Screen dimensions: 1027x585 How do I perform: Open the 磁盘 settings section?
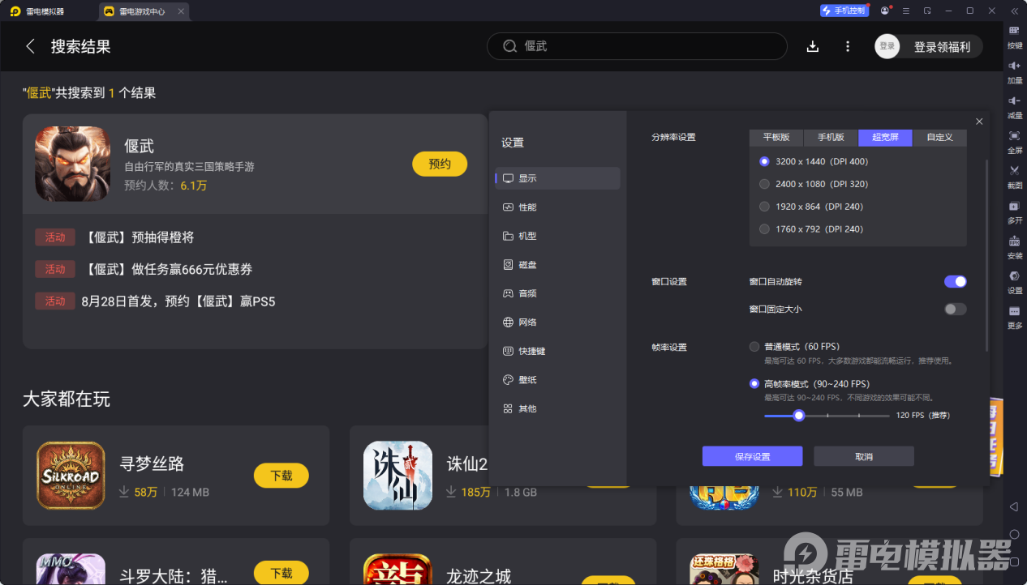coord(557,265)
